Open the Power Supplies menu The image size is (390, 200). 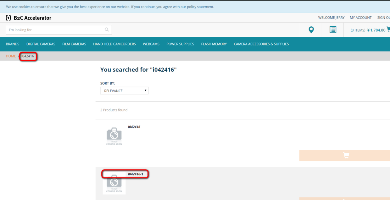(x=180, y=44)
